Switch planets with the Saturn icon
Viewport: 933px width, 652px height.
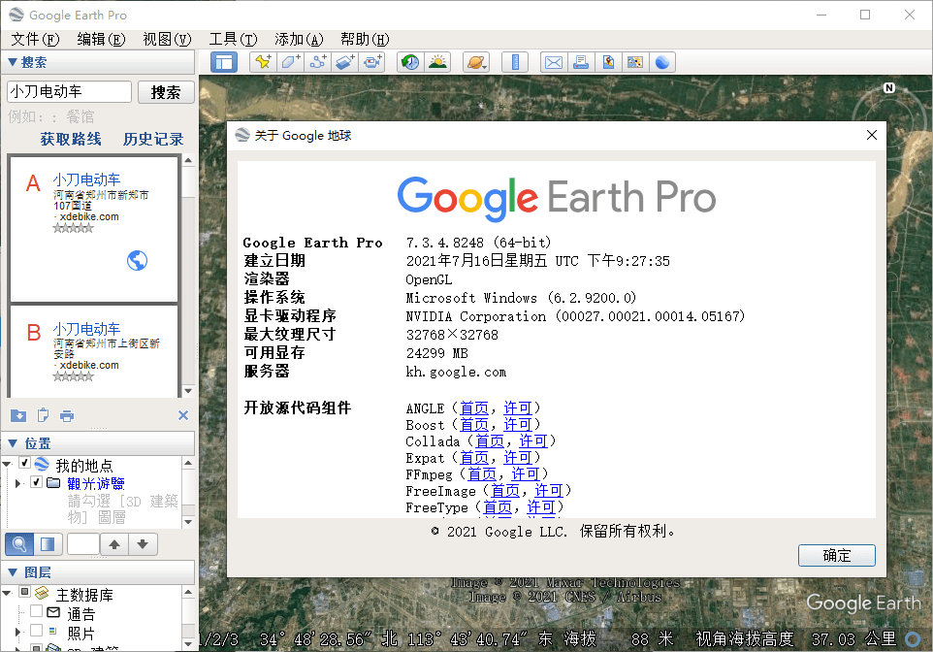coord(476,62)
